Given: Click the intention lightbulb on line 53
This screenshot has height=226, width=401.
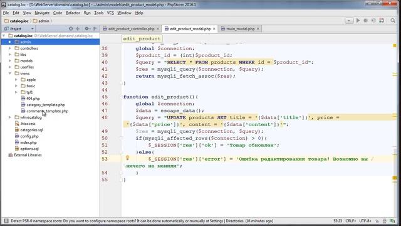Looking at the screenshot, I should 127,158.
